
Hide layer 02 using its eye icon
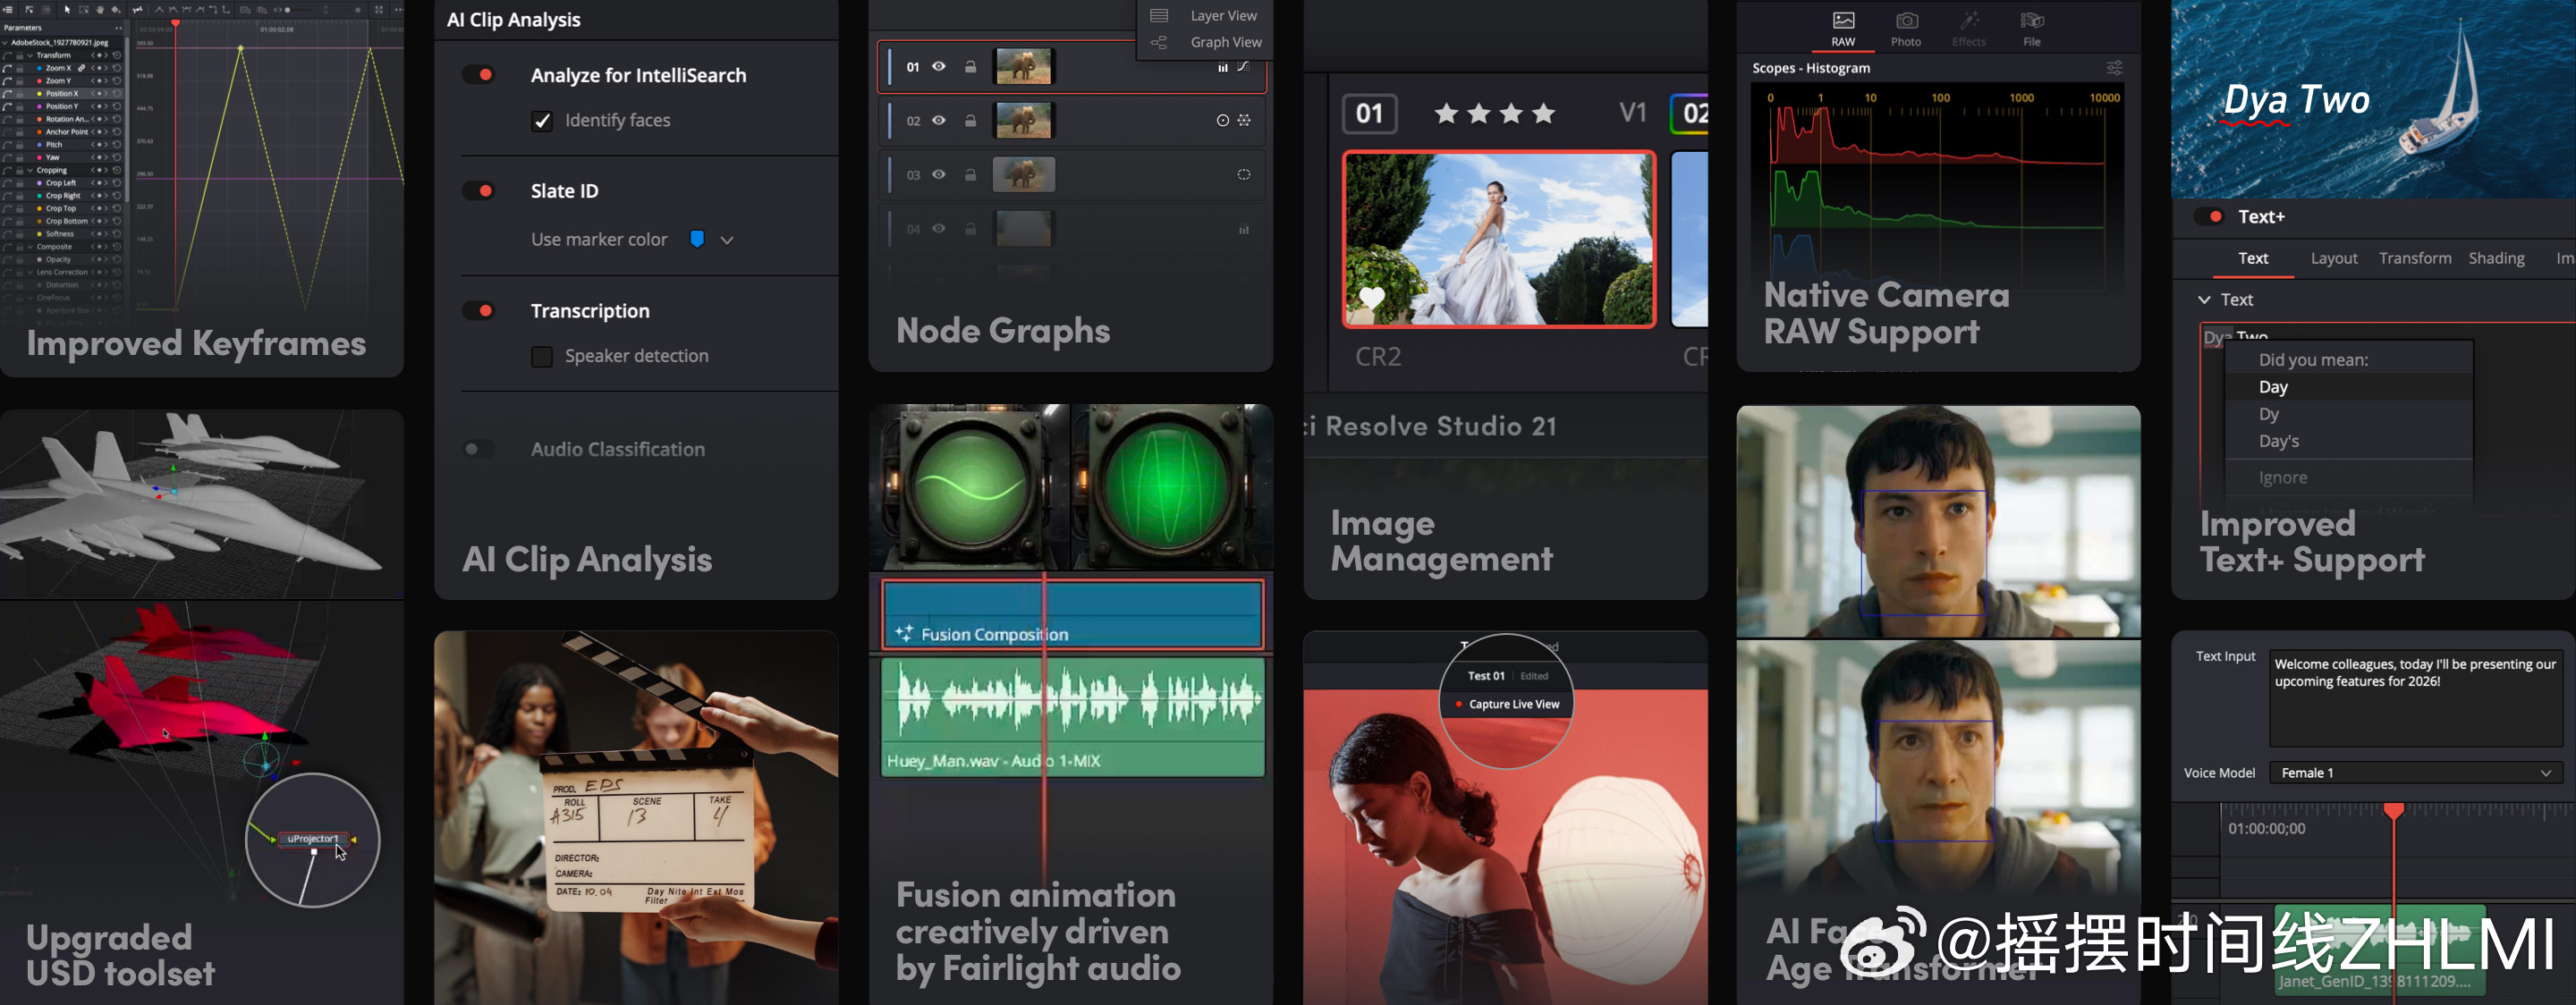point(939,121)
